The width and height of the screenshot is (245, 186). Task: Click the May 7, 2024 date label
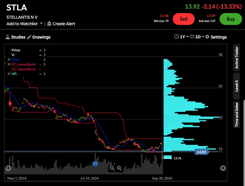[17, 178]
